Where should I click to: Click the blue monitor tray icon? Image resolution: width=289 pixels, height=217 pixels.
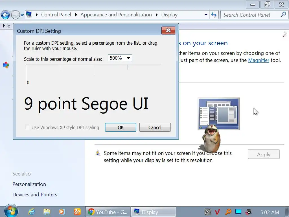238,211
